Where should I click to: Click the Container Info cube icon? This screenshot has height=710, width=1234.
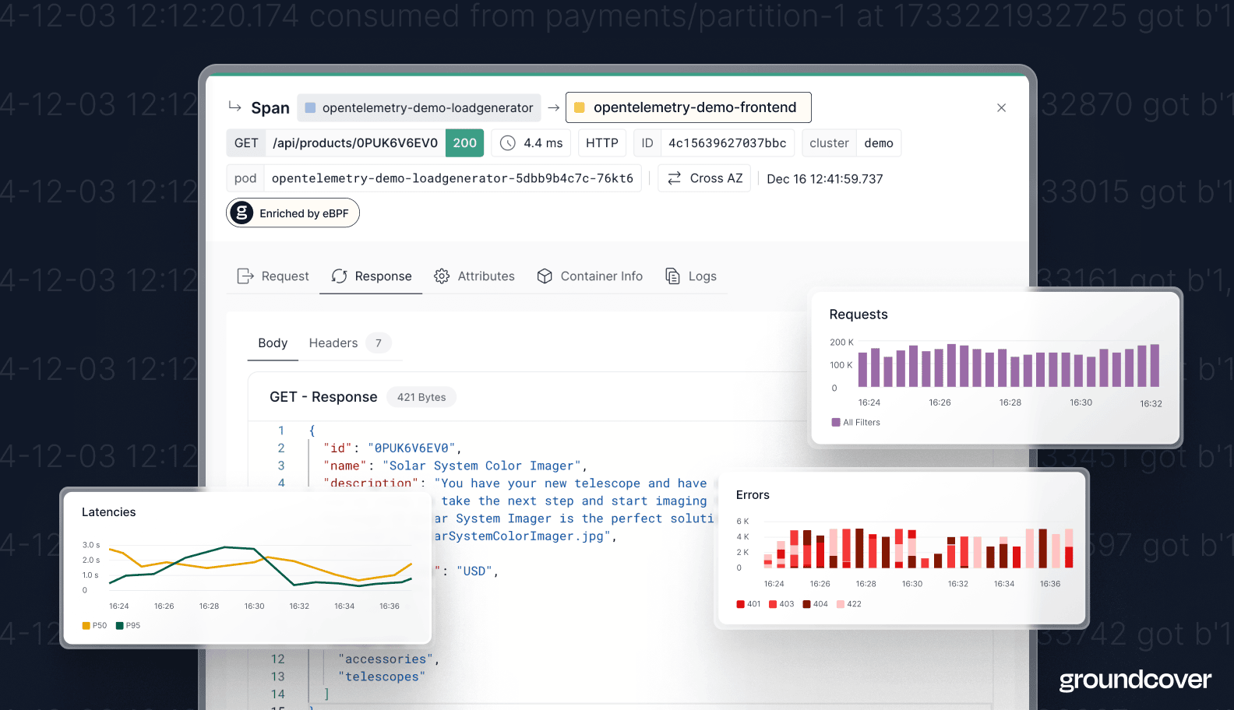[545, 276]
